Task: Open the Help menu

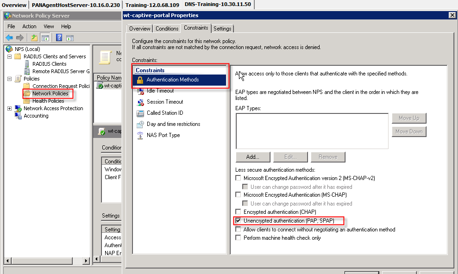Action: [66, 26]
